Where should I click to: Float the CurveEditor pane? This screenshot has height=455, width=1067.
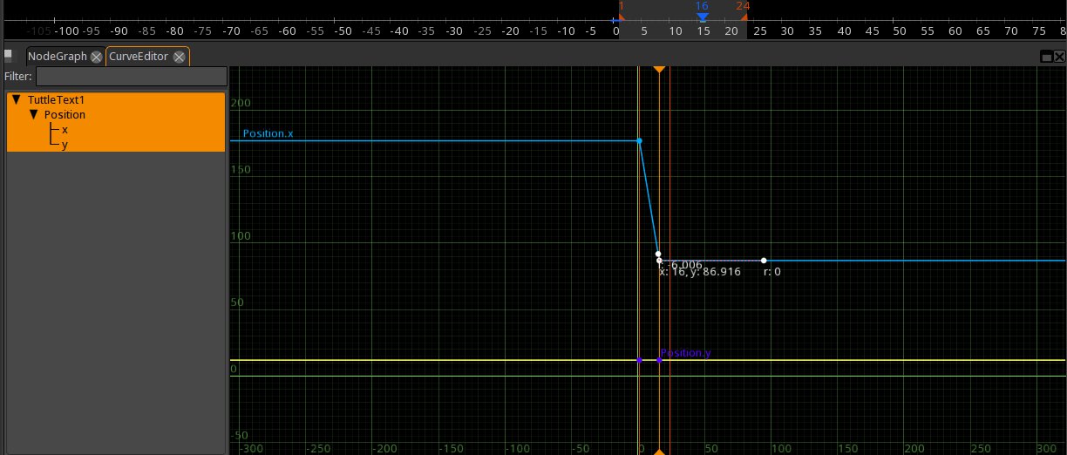pos(1045,57)
